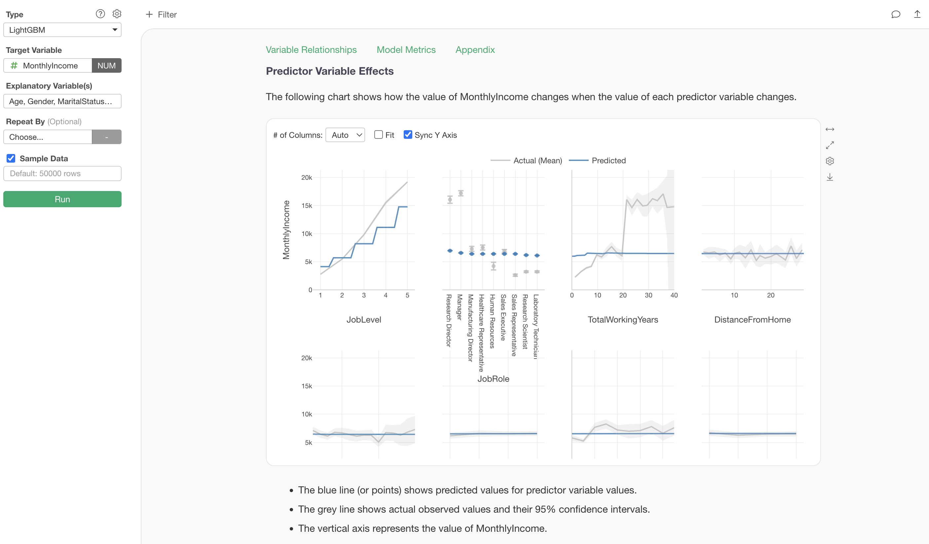The width and height of the screenshot is (929, 544).
Task: Go to Model Metrics section
Action: tap(406, 50)
